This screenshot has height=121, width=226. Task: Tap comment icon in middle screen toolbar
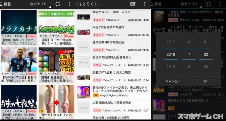pos(133,4)
